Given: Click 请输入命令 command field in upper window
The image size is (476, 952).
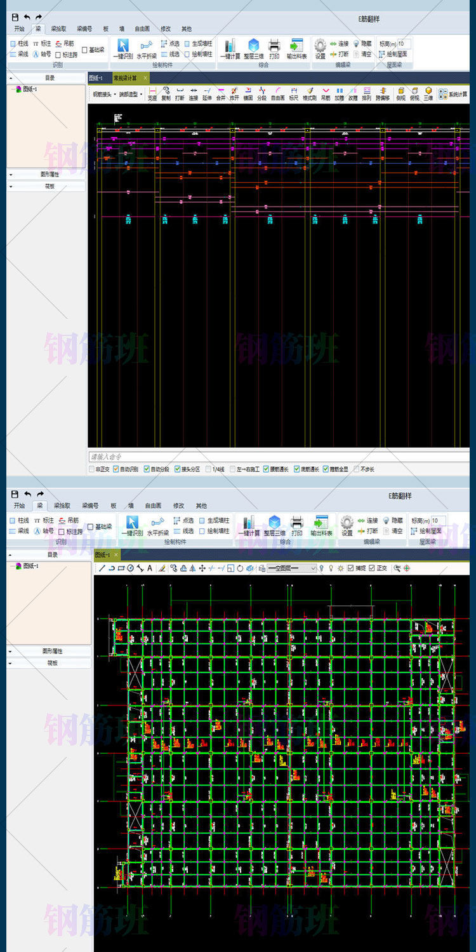Looking at the screenshot, I should point(279,457).
